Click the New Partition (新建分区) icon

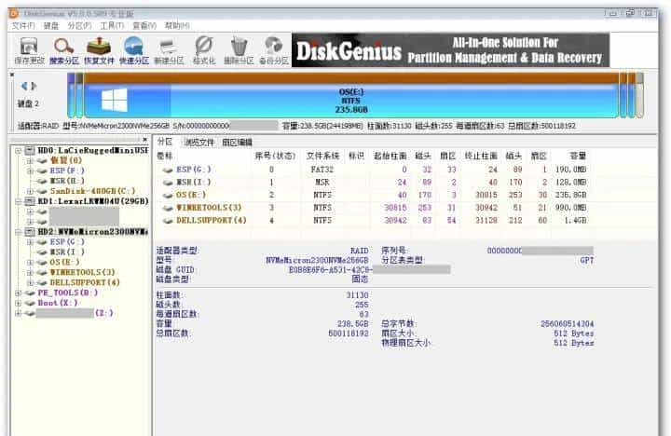point(169,50)
